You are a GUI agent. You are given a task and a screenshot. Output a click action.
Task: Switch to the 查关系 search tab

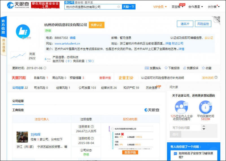[89, 2]
